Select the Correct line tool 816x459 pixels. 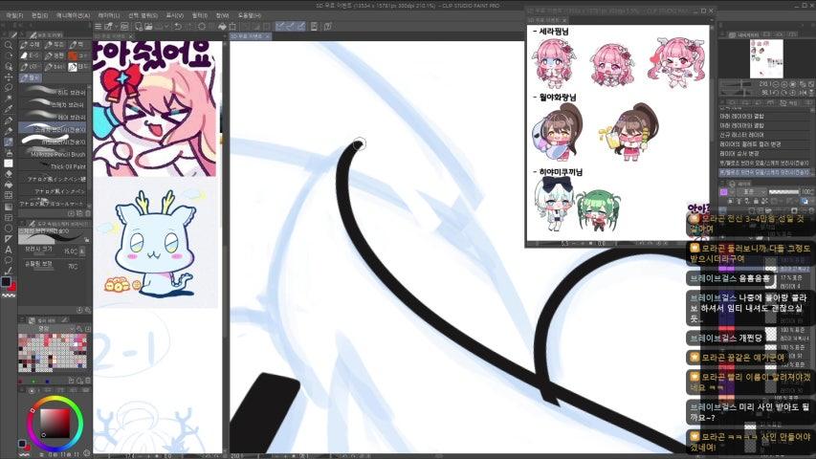click(9, 271)
